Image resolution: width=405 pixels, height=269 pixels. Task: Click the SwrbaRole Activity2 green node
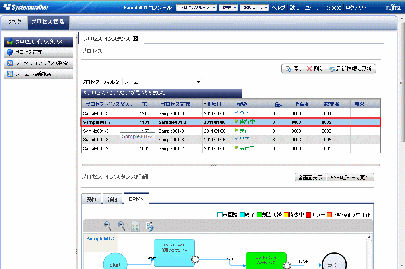[266, 261]
